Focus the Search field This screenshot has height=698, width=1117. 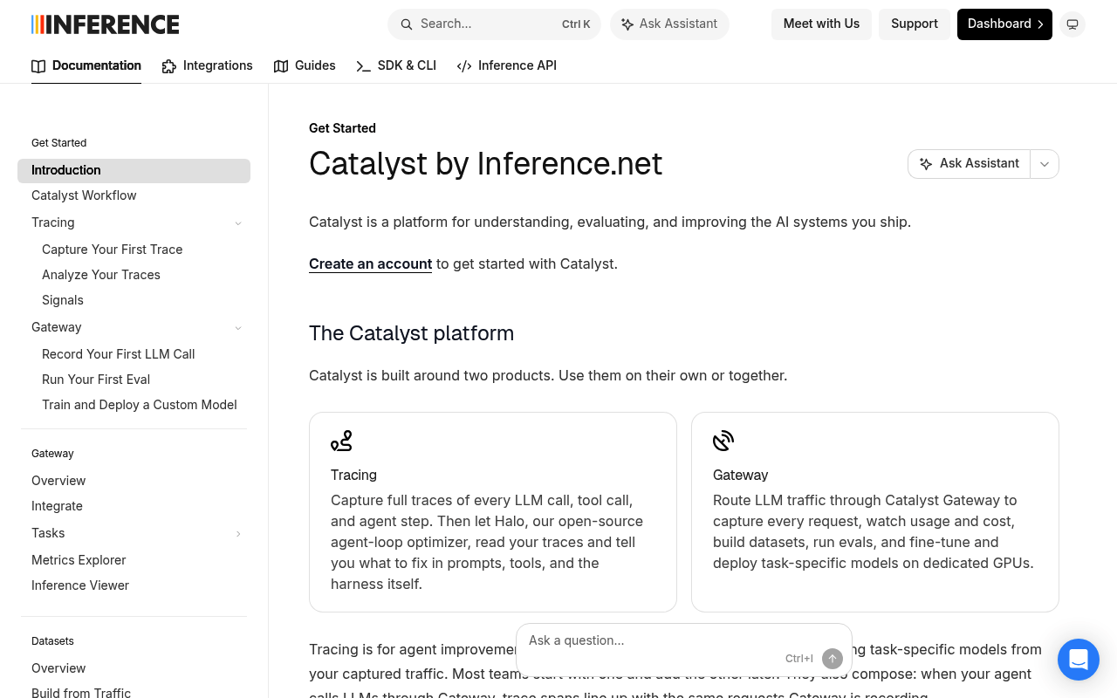point(494,24)
